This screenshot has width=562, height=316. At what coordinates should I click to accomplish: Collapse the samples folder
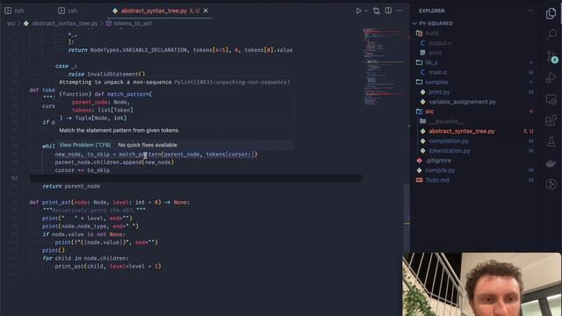coord(436,82)
